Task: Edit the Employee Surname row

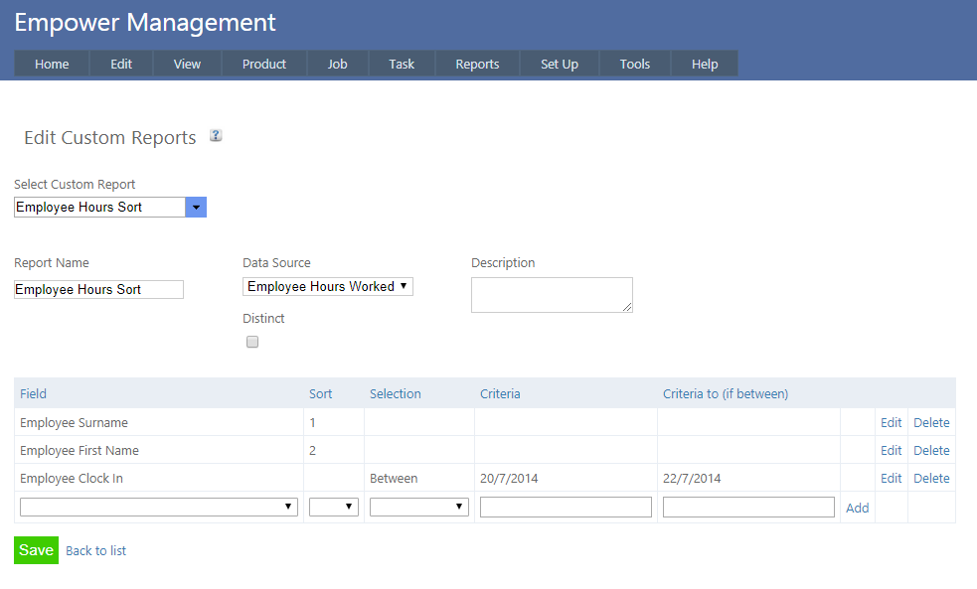Action: pyautogui.click(x=891, y=422)
